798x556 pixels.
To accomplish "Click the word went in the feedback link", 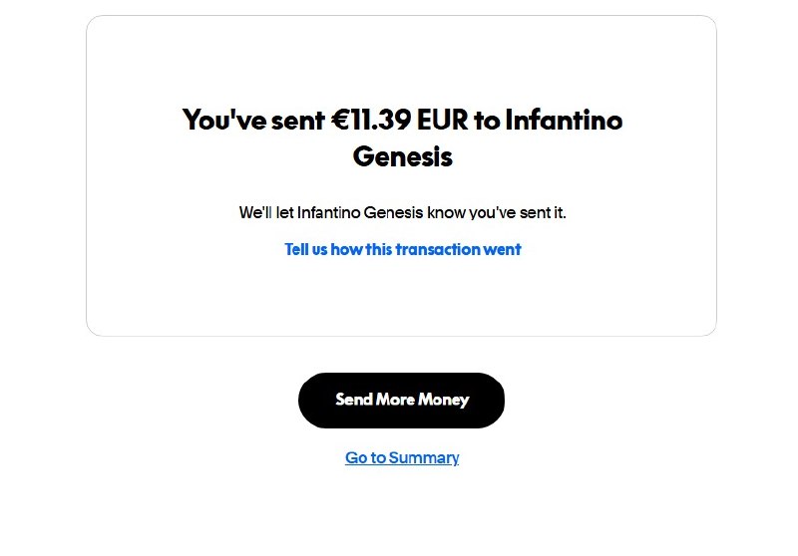I will click(x=503, y=249).
